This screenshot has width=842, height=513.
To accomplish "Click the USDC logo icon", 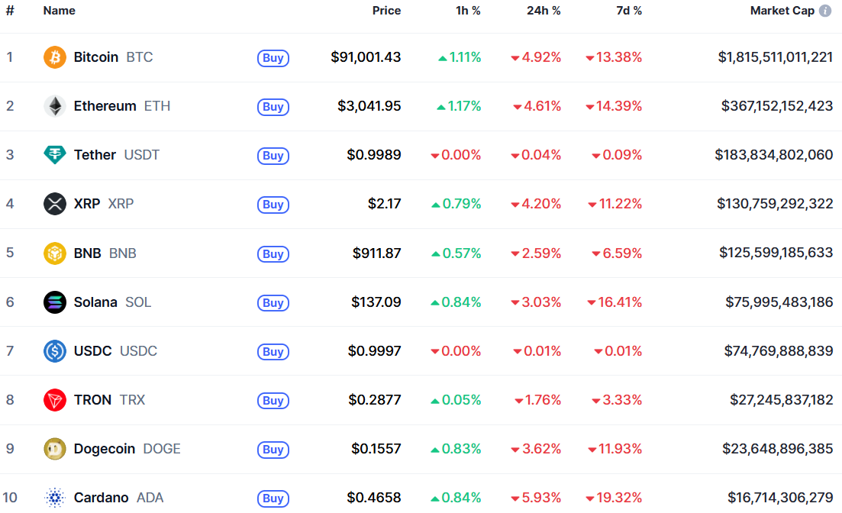I will pyautogui.click(x=55, y=351).
